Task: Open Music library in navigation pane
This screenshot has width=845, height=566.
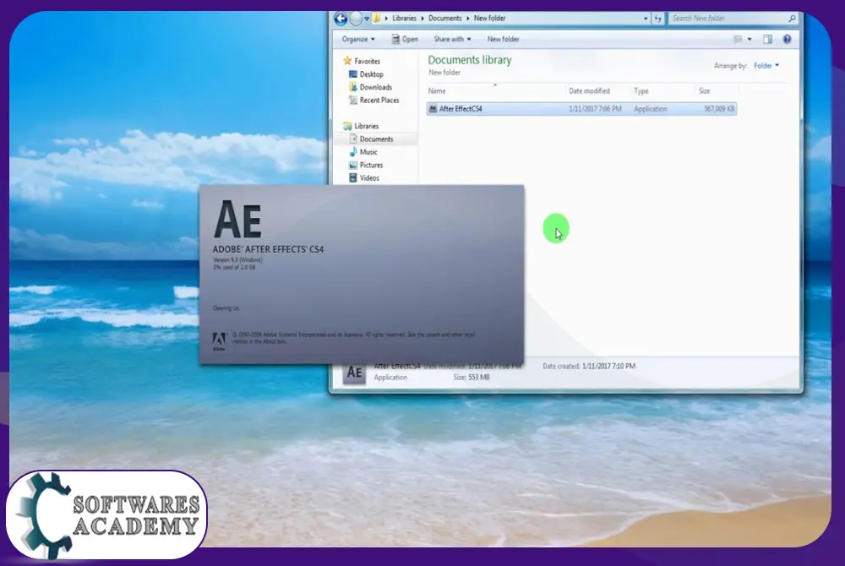Action: (x=368, y=152)
